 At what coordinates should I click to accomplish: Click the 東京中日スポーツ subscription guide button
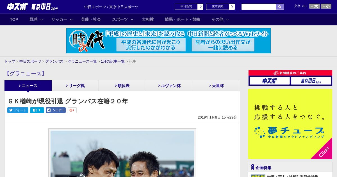click(x=311, y=81)
